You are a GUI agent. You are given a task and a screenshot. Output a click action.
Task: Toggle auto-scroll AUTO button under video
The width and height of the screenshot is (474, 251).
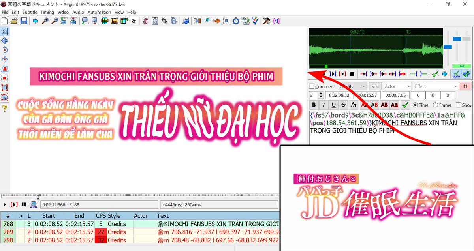click(x=34, y=204)
